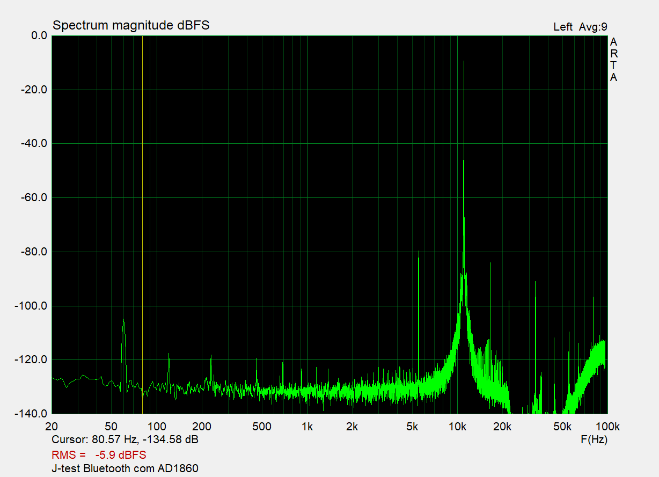Click the 'RMS = -5.9 dBFS' value

click(x=99, y=454)
